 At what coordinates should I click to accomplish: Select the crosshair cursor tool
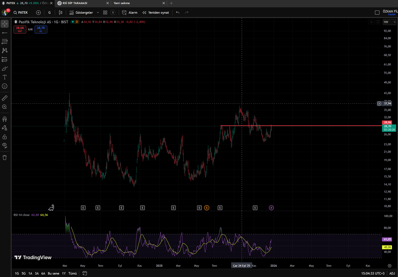5,24
